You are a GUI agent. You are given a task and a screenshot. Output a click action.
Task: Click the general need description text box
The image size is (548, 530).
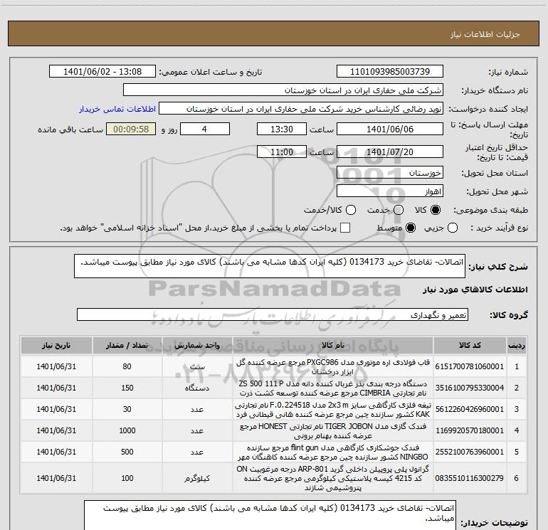[270, 266]
